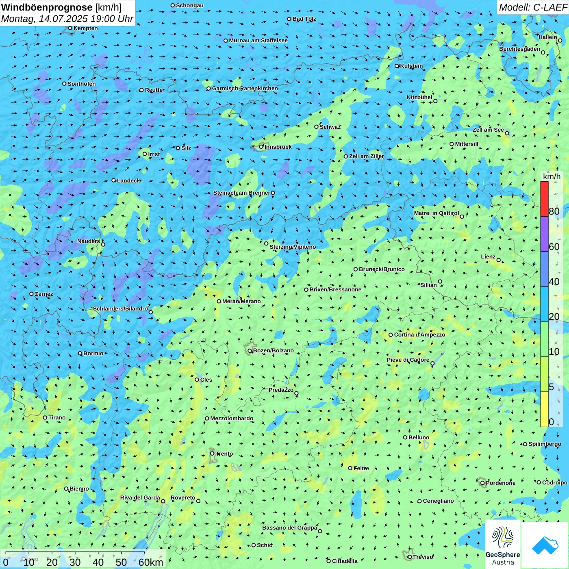Click the Pieve di Cadore label
Image resolution: width=569 pixels, height=569 pixels.
pos(408,360)
